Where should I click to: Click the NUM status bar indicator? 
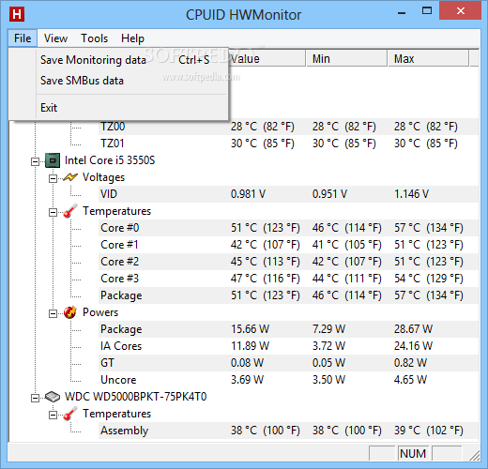(413, 453)
